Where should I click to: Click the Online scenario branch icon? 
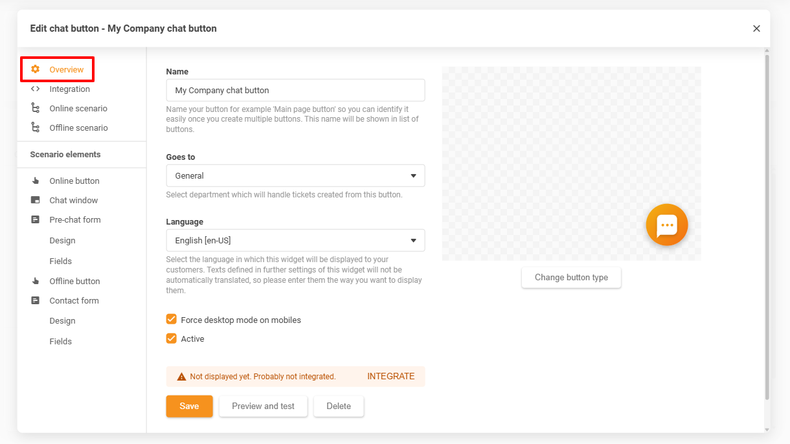[x=36, y=108]
